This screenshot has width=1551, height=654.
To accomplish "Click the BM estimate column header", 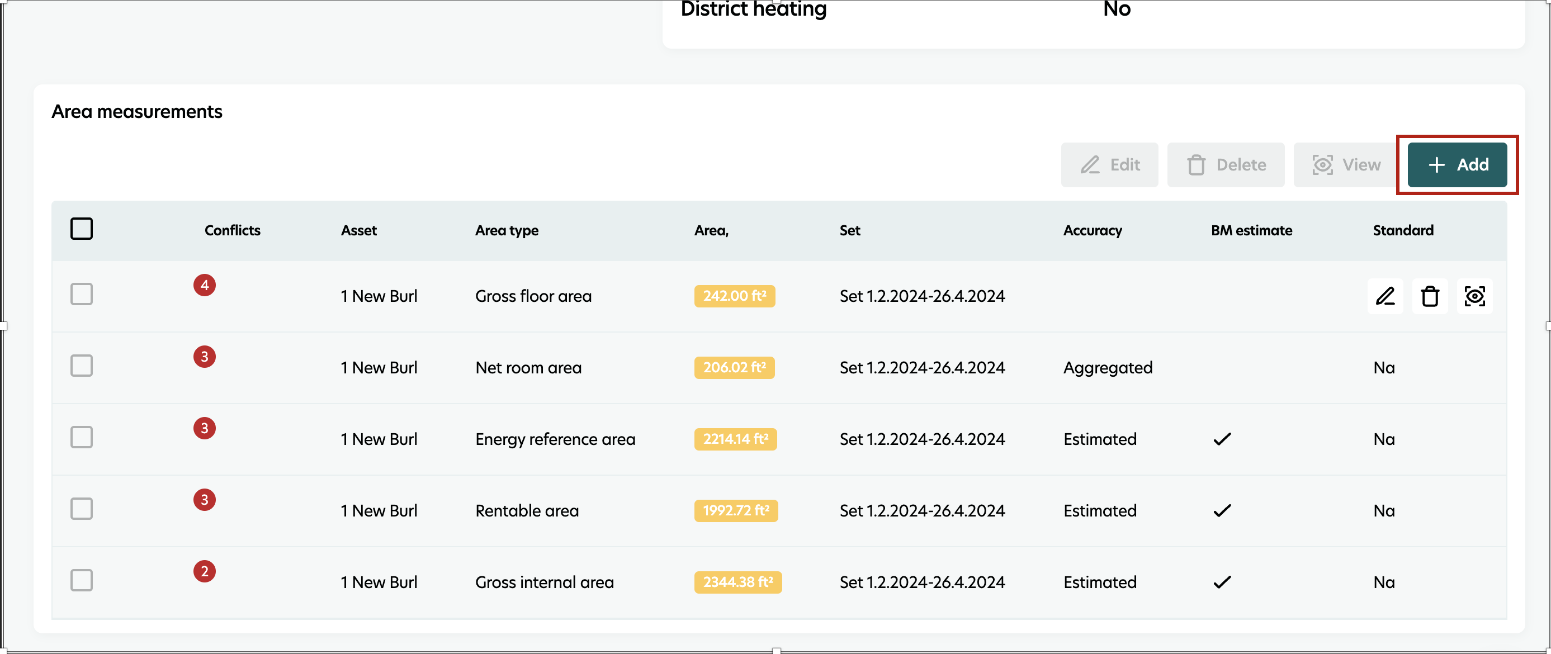I will (x=1251, y=231).
